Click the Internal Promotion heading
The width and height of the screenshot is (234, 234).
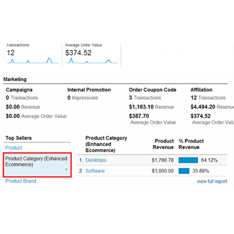(89, 90)
